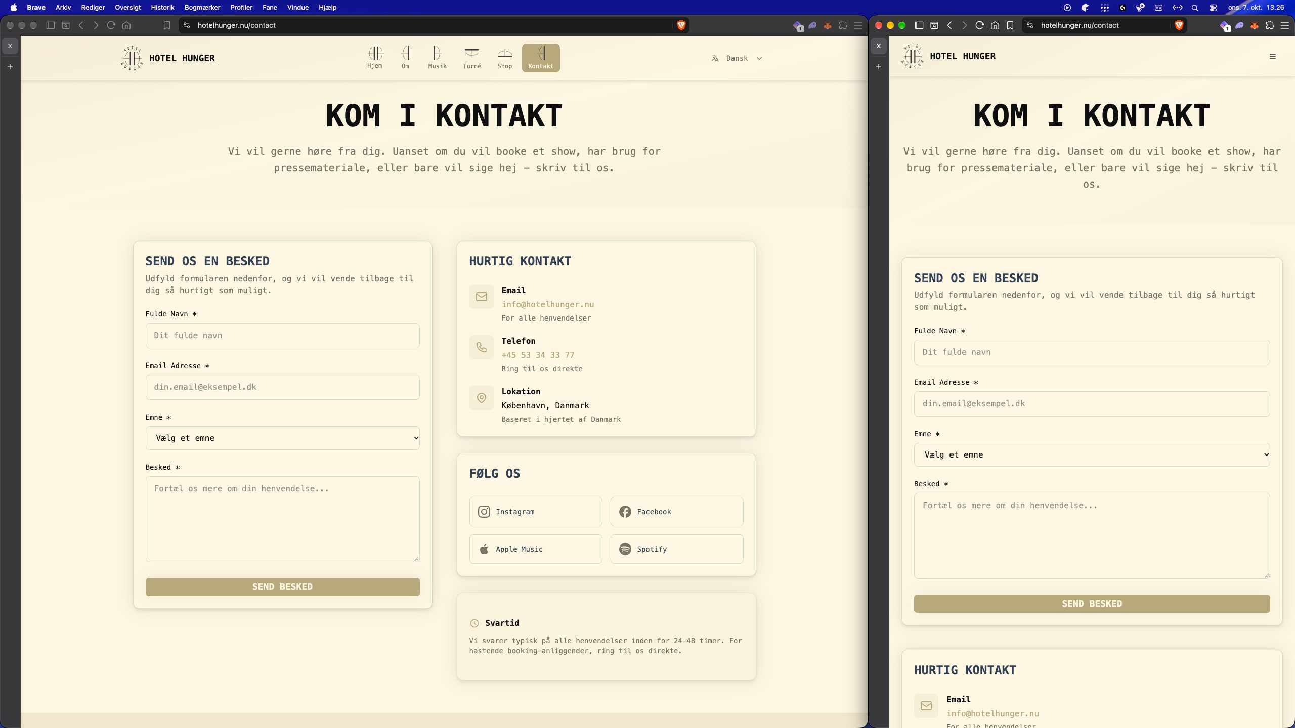Screen dimensions: 1295x728
Task: Click the location pin icon beside Lokation
Action: 482,398
